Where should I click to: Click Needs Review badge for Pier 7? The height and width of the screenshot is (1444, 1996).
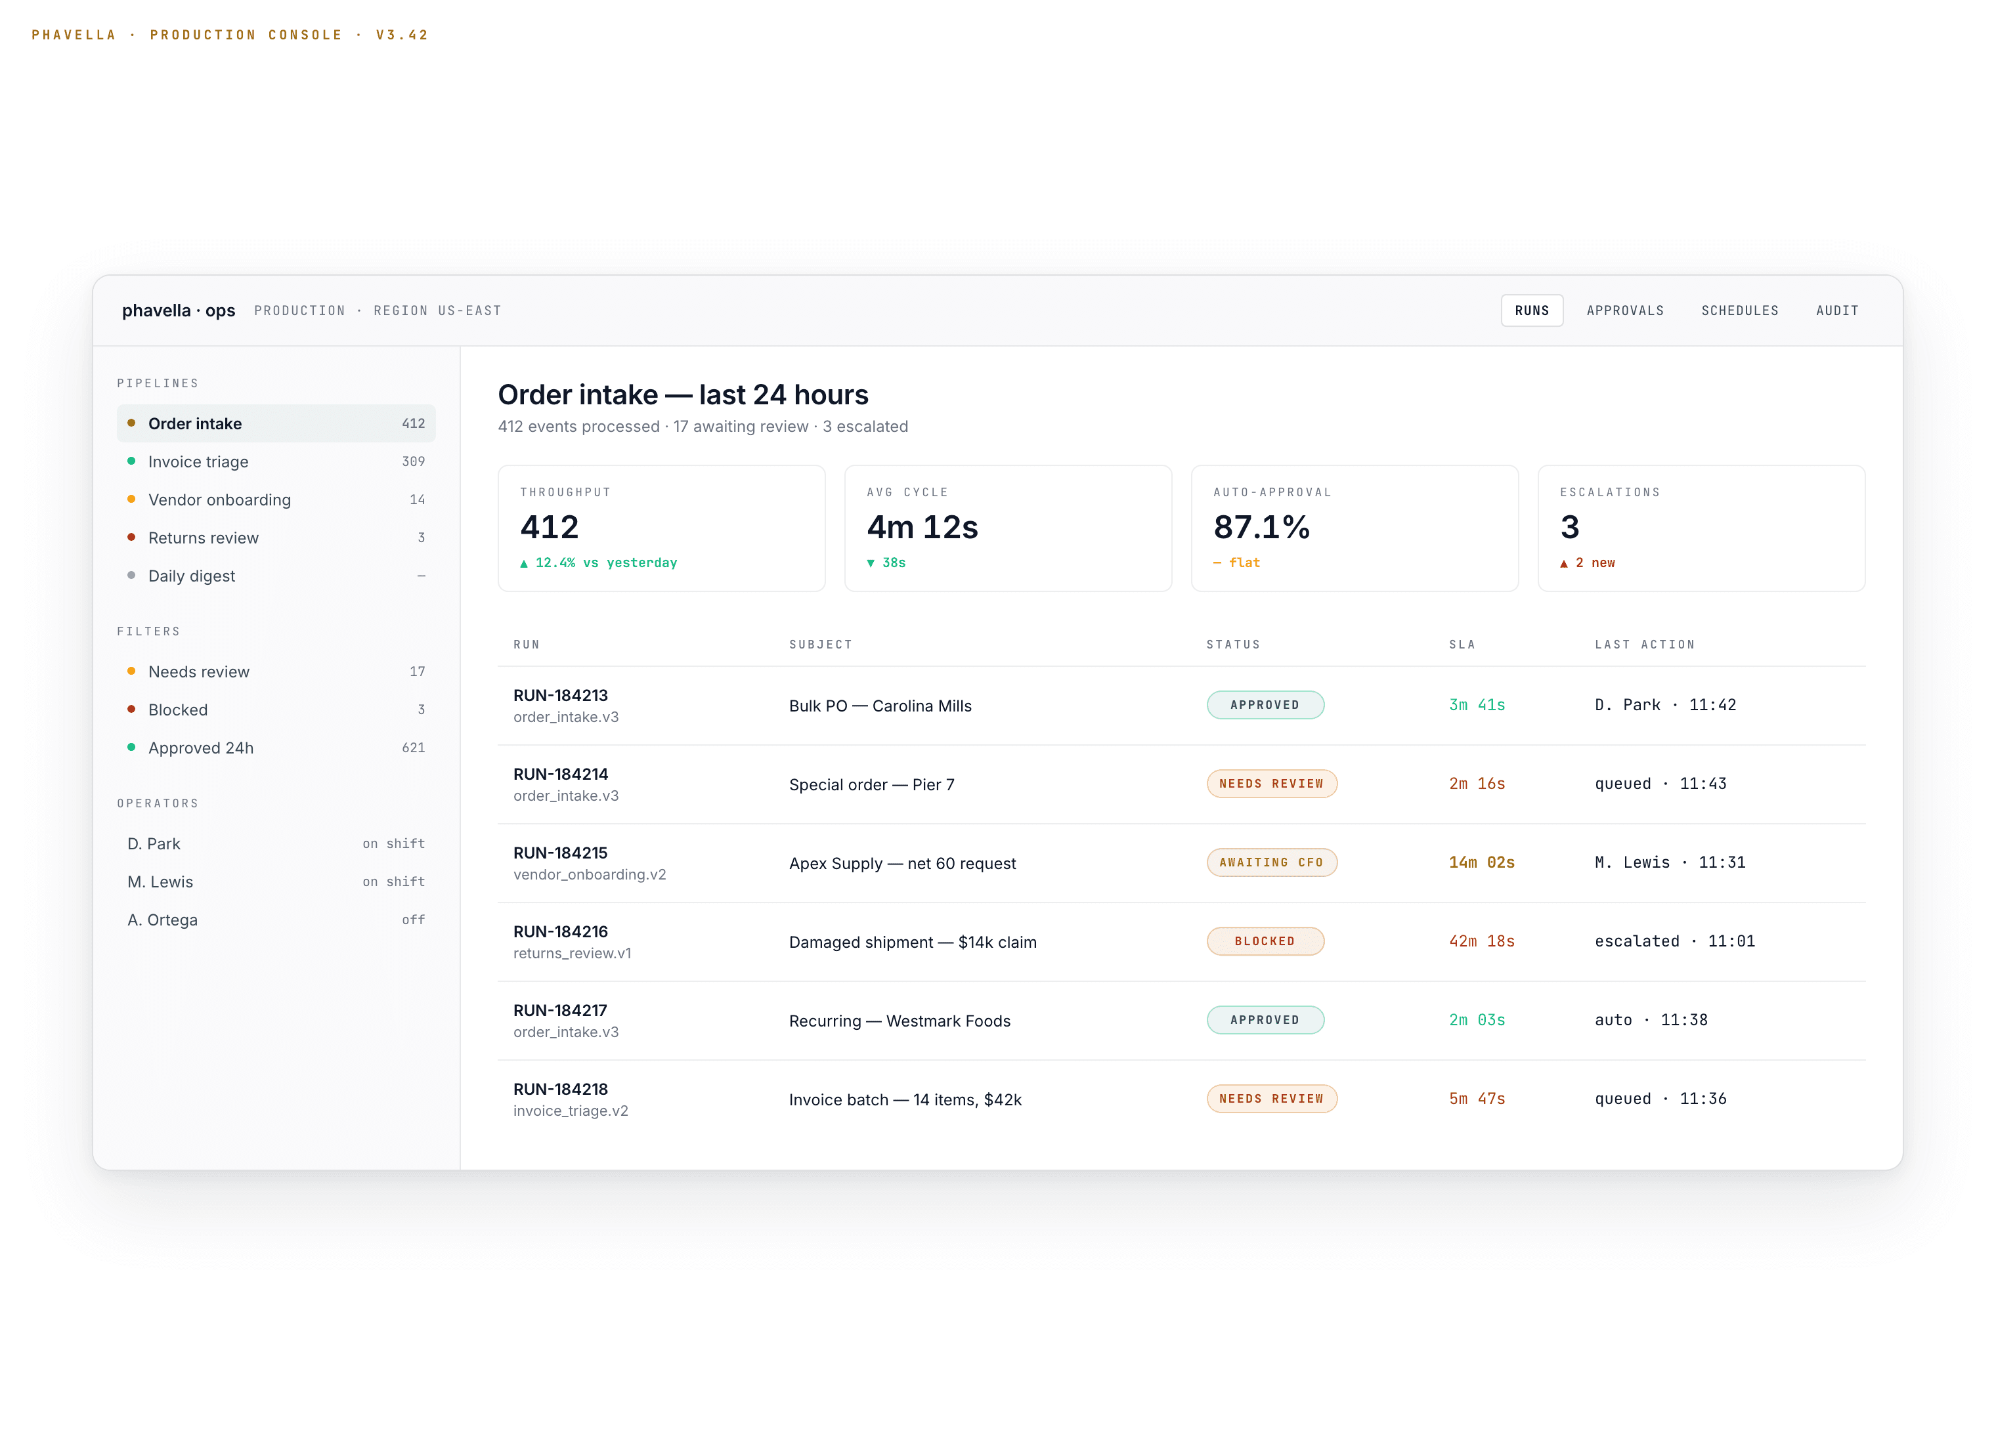(1271, 783)
